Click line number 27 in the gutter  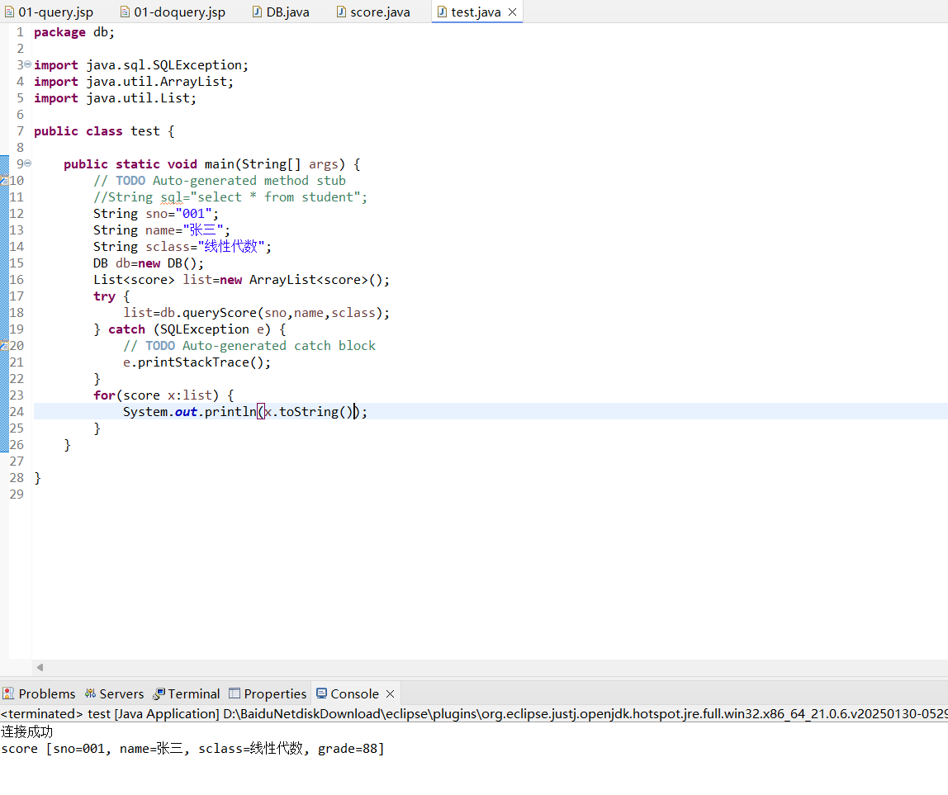tap(17, 461)
